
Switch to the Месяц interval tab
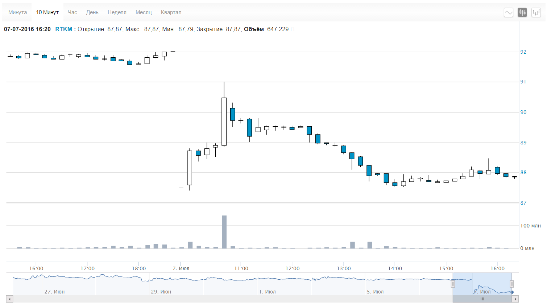(144, 12)
